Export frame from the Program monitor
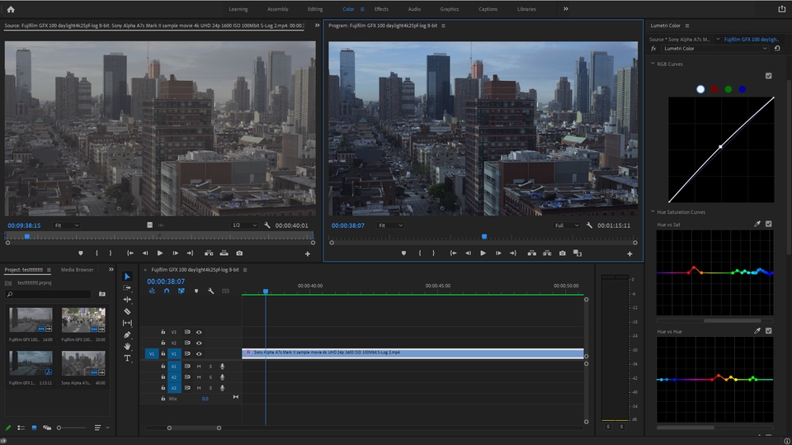 pyautogui.click(x=562, y=253)
